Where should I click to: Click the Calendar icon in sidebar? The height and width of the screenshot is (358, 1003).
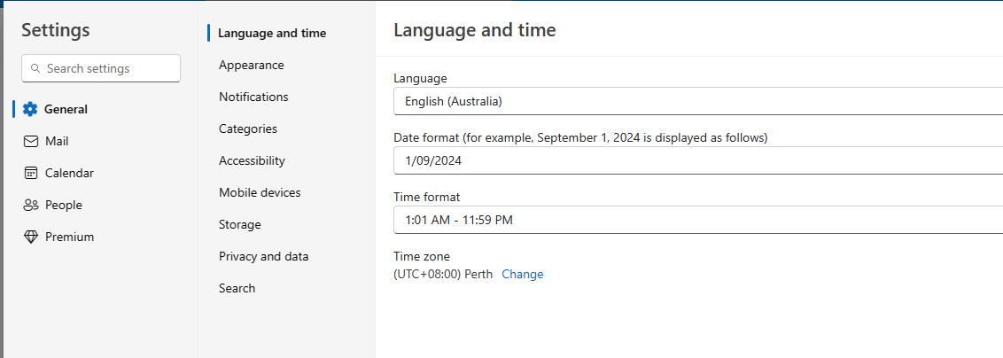click(x=31, y=173)
